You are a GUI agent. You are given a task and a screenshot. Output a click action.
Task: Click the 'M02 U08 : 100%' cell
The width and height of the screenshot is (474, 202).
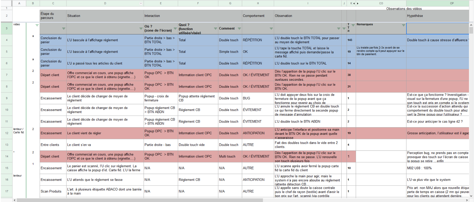[437, 168]
